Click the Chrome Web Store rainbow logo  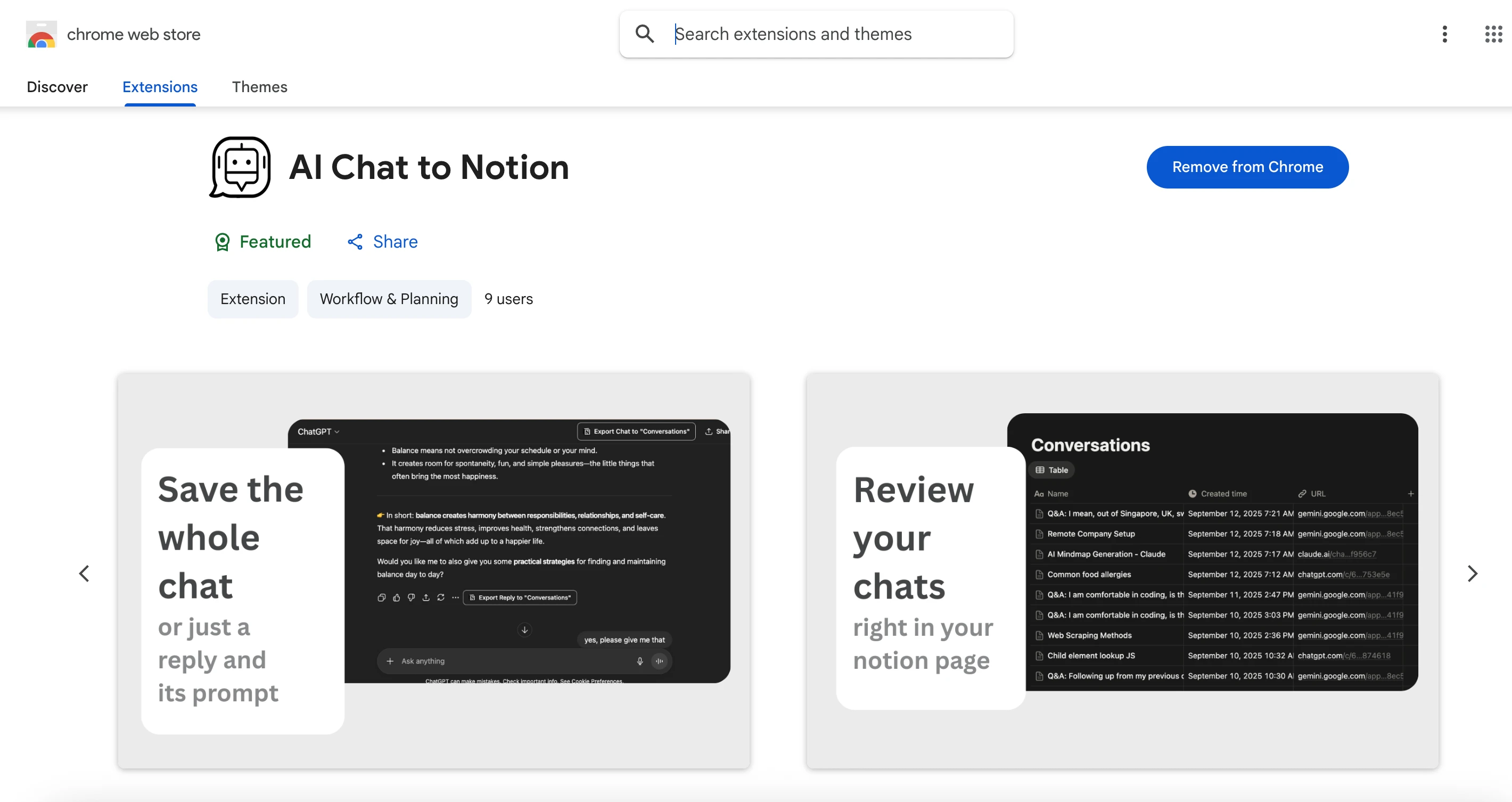[40, 34]
